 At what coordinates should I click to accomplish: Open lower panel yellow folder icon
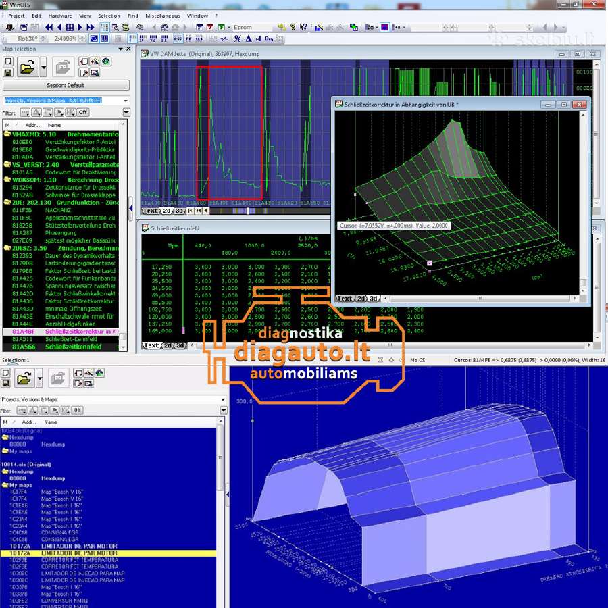(24, 377)
